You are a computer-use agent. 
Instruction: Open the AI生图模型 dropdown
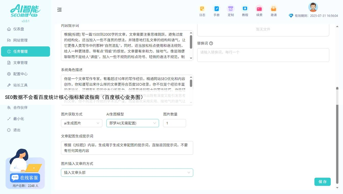(x=132, y=123)
